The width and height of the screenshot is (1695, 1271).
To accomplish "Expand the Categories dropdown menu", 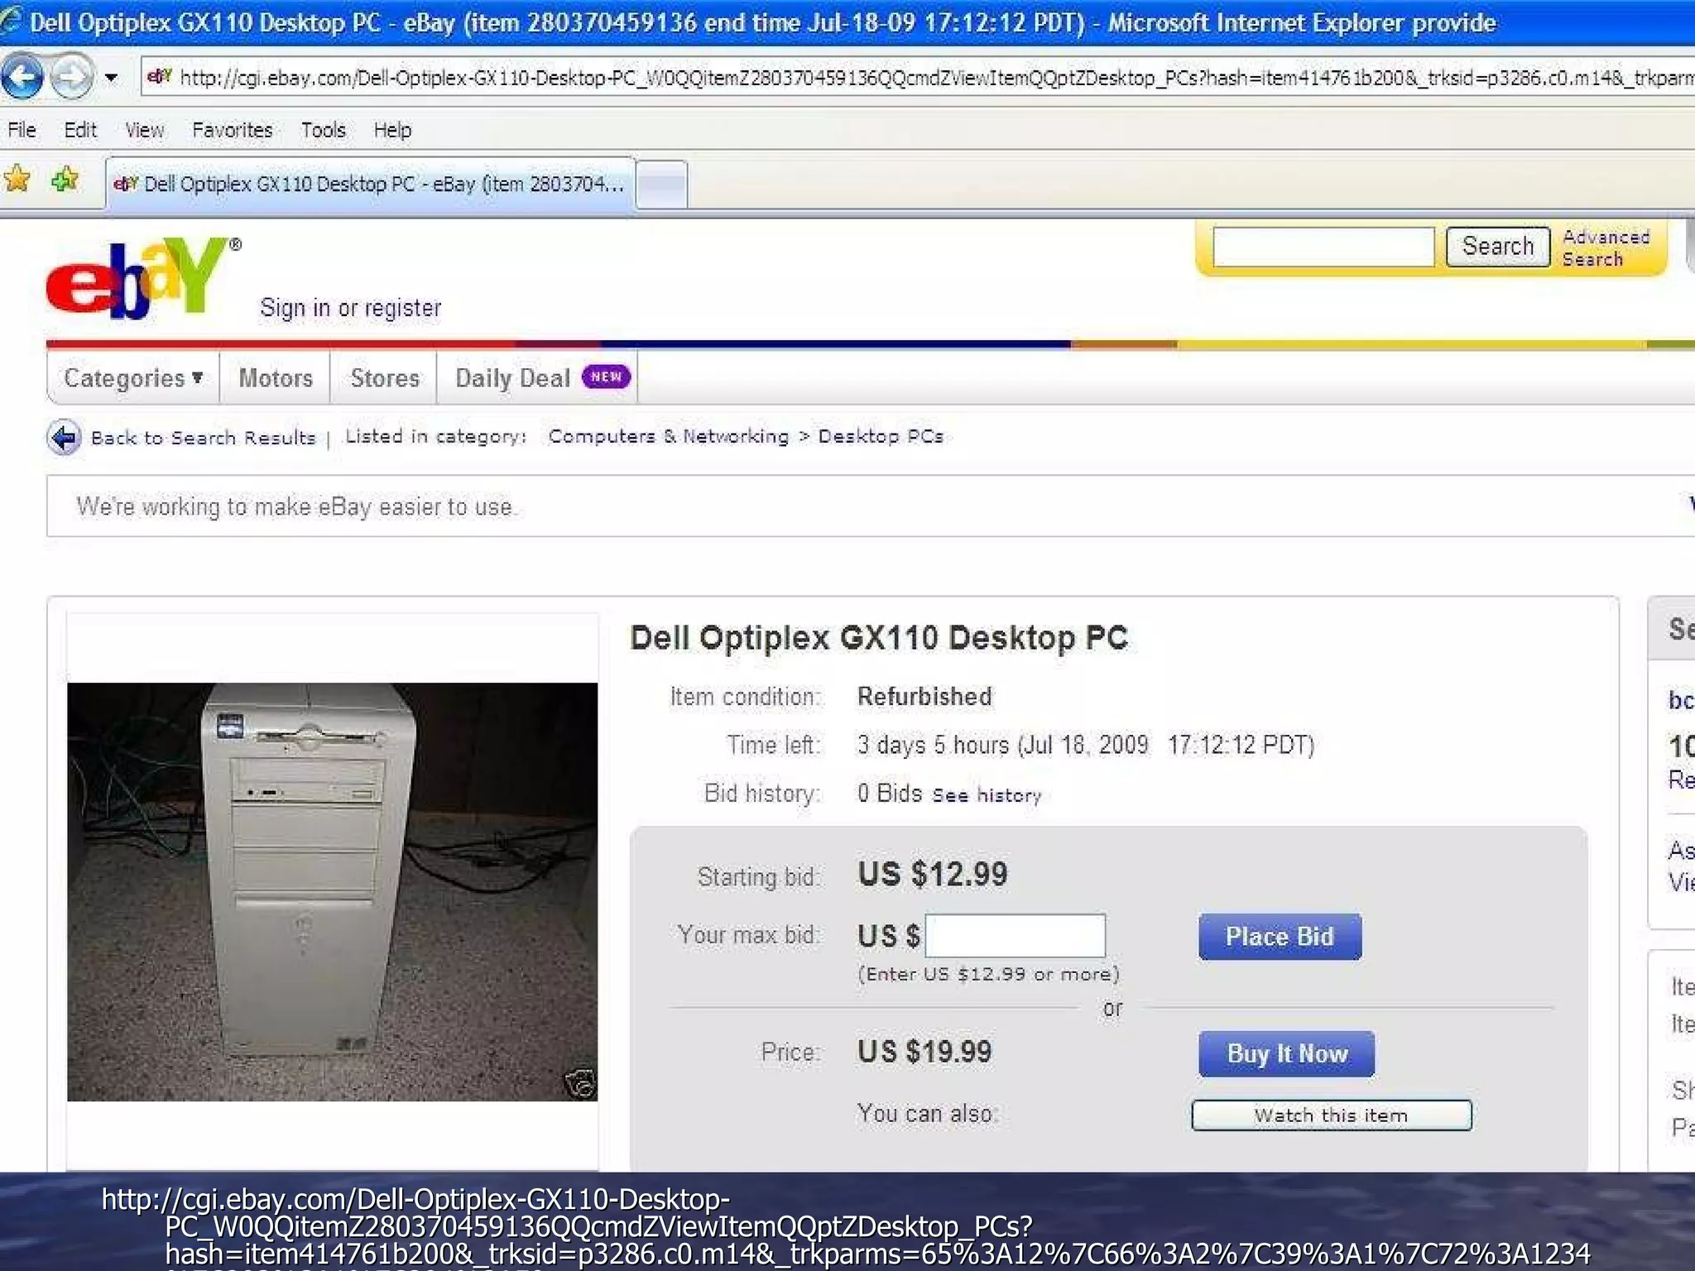I will click(x=133, y=378).
